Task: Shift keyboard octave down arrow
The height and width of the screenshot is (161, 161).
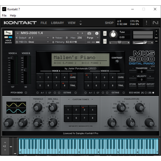Action: (5, 150)
